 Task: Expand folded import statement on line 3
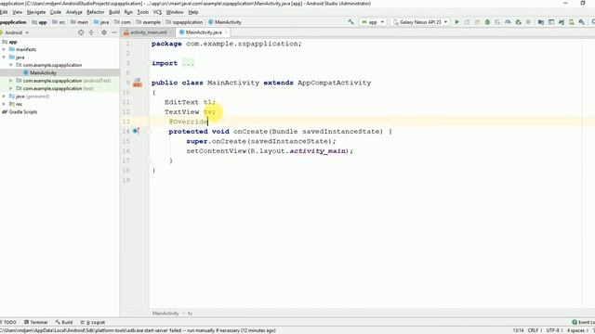pyautogui.click(x=149, y=63)
